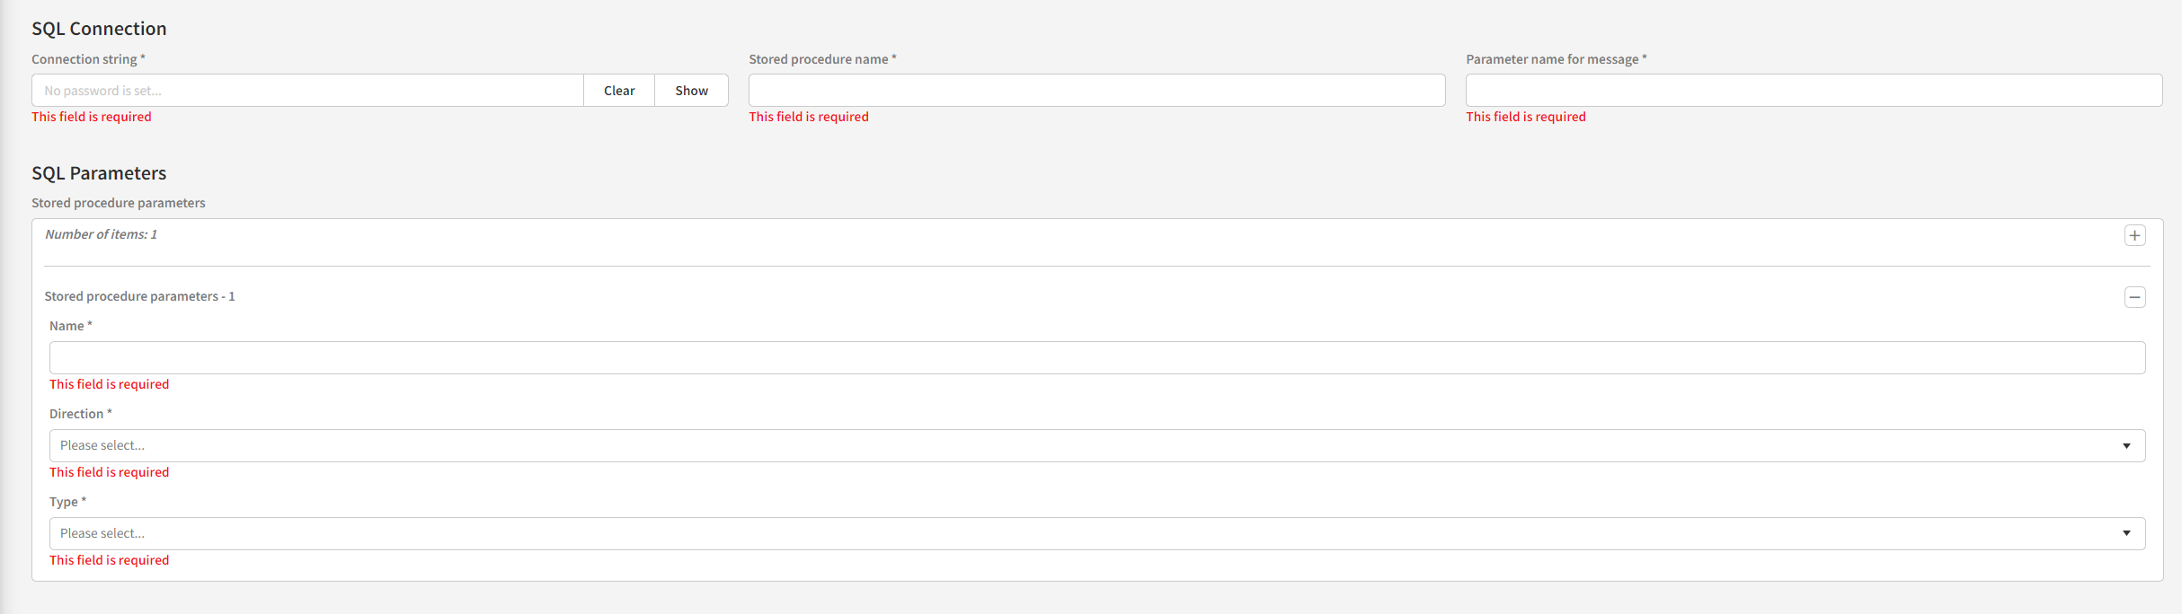Open the Direction dropdown
The image size is (2182, 614).
(x=1096, y=445)
